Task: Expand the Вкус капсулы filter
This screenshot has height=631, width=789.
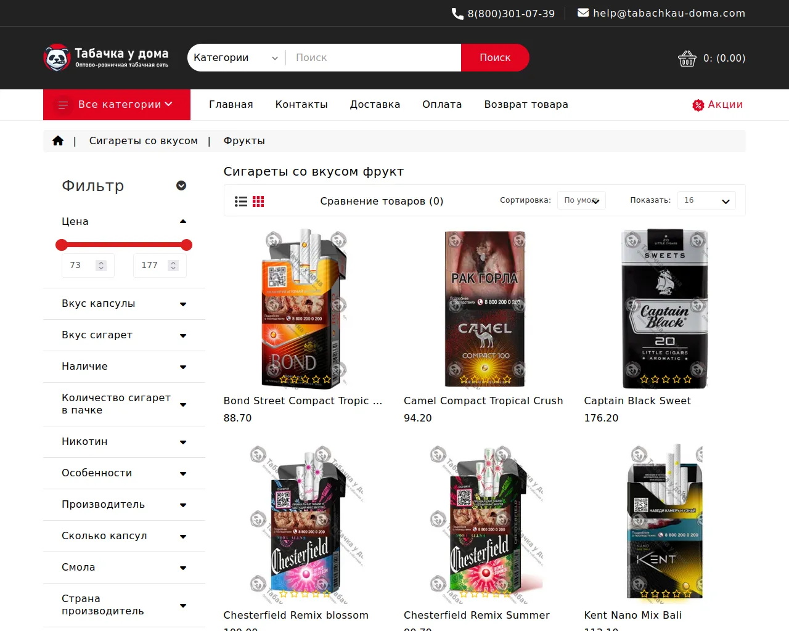Action: click(x=182, y=304)
